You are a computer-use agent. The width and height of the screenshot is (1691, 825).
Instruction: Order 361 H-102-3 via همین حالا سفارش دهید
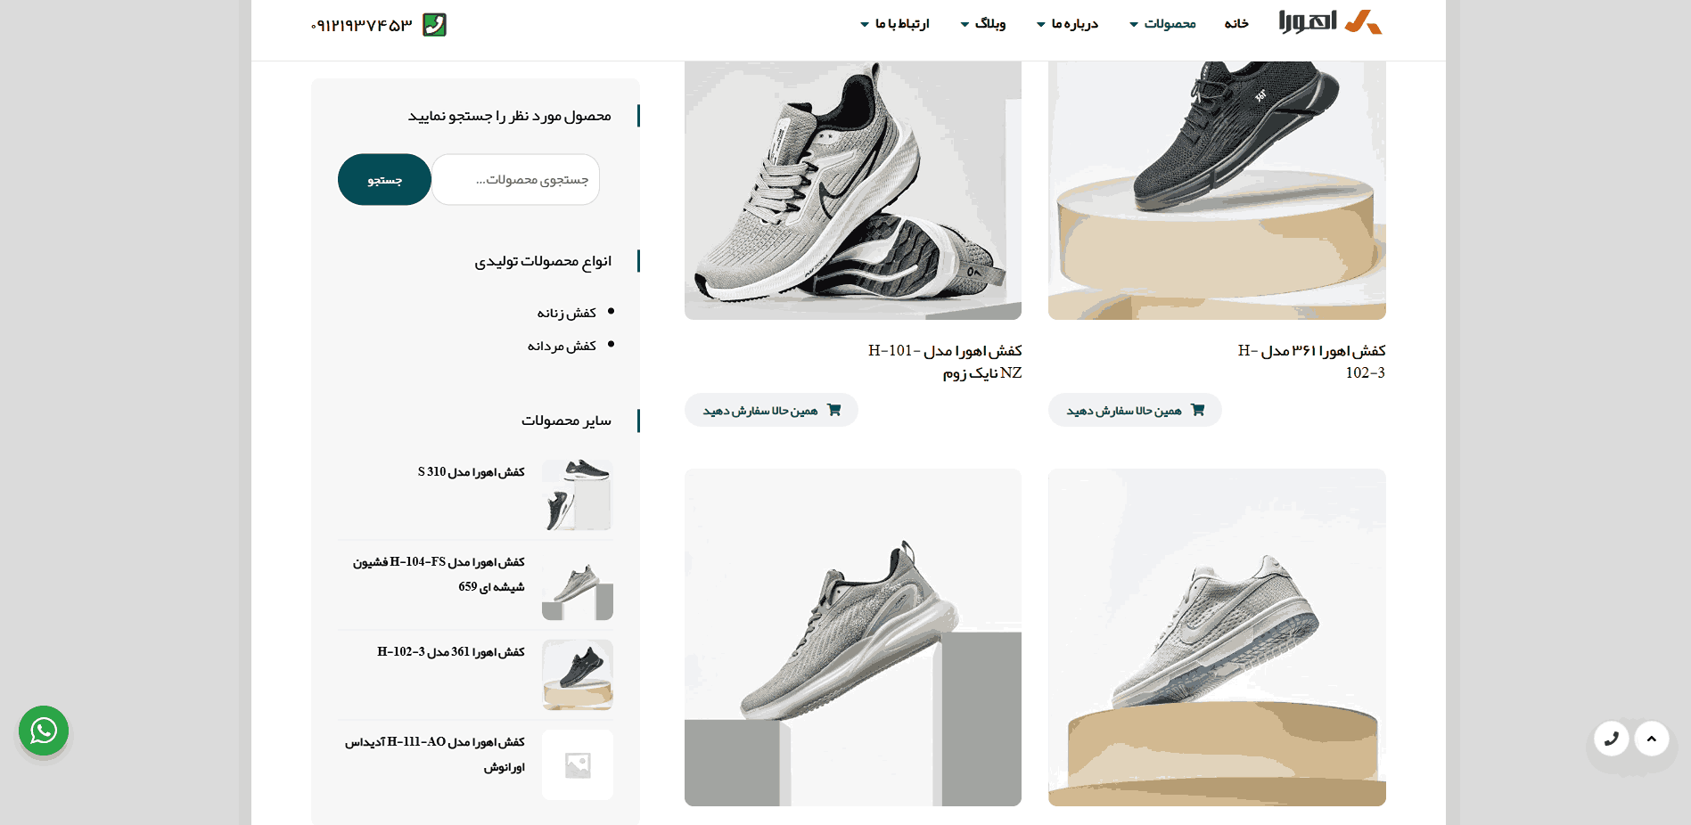[1135, 410]
